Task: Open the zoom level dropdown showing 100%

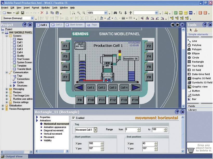Action: pos(106,12)
